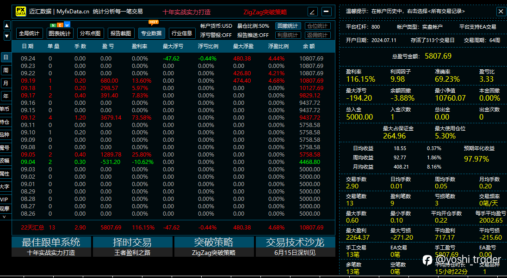The width and height of the screenshot is (507, 278).
Task: Sort by 盈亏 column header
Action: coord(108,46)
